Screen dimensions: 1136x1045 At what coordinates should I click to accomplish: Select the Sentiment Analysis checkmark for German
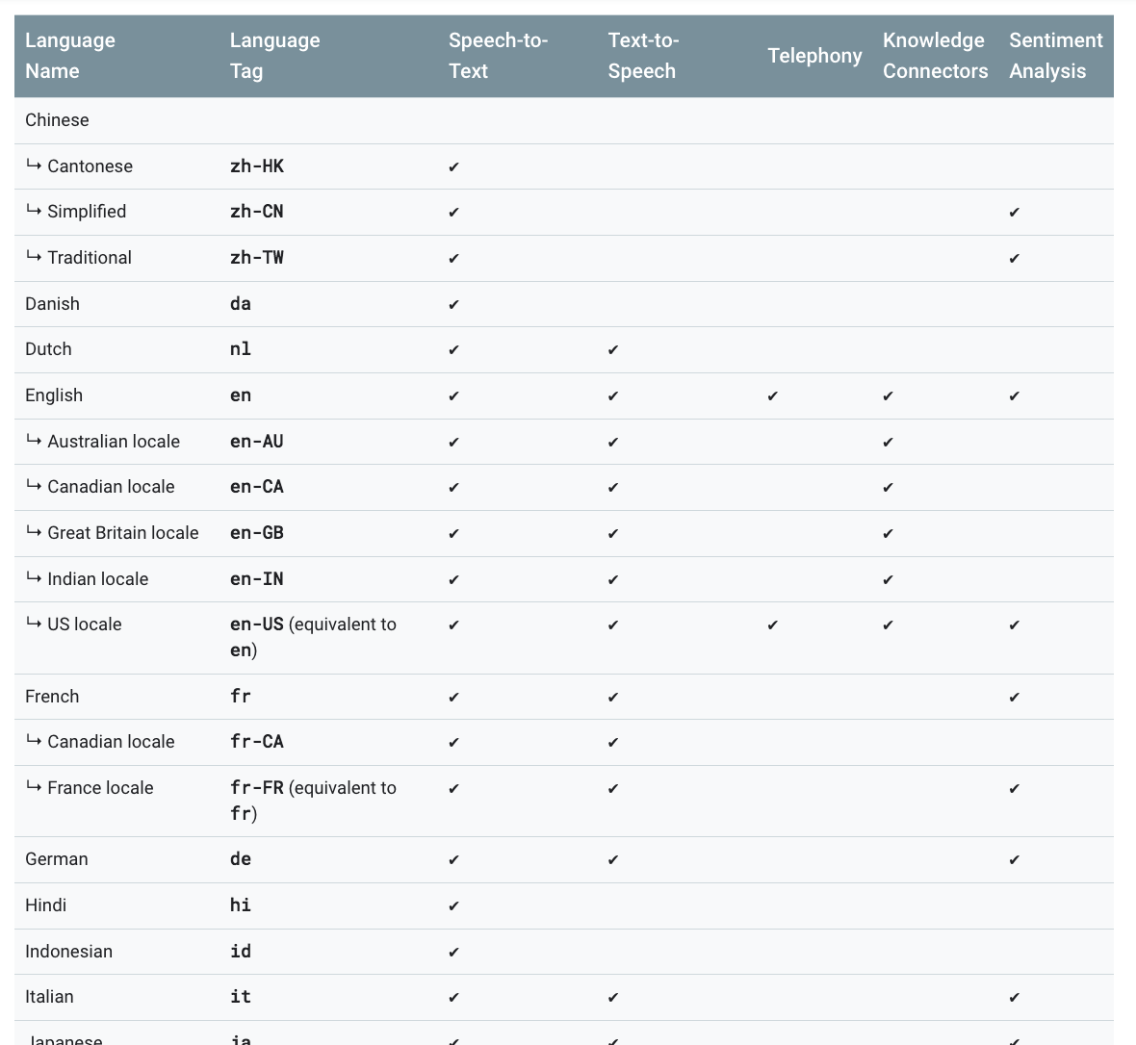(1014, 859)
